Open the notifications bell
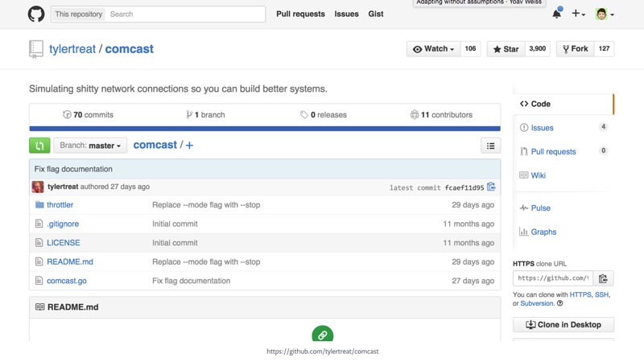Viewport: 644px width, 362px height. click(x=556, y=14)
